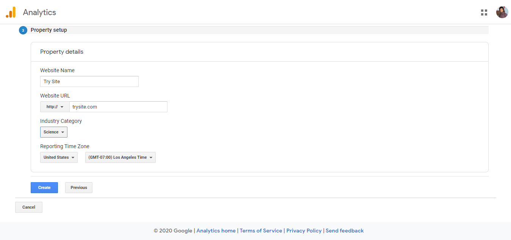The image size is (511, 240).
Task: Open the Analytics home link
Action: 216,231
